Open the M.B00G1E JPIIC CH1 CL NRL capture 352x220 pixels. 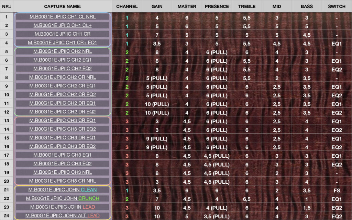63,17
